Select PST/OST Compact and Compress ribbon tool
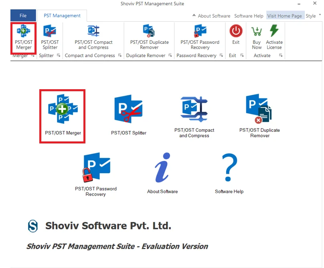The height and width of the screenshot is (268, 324). point(93,37)
